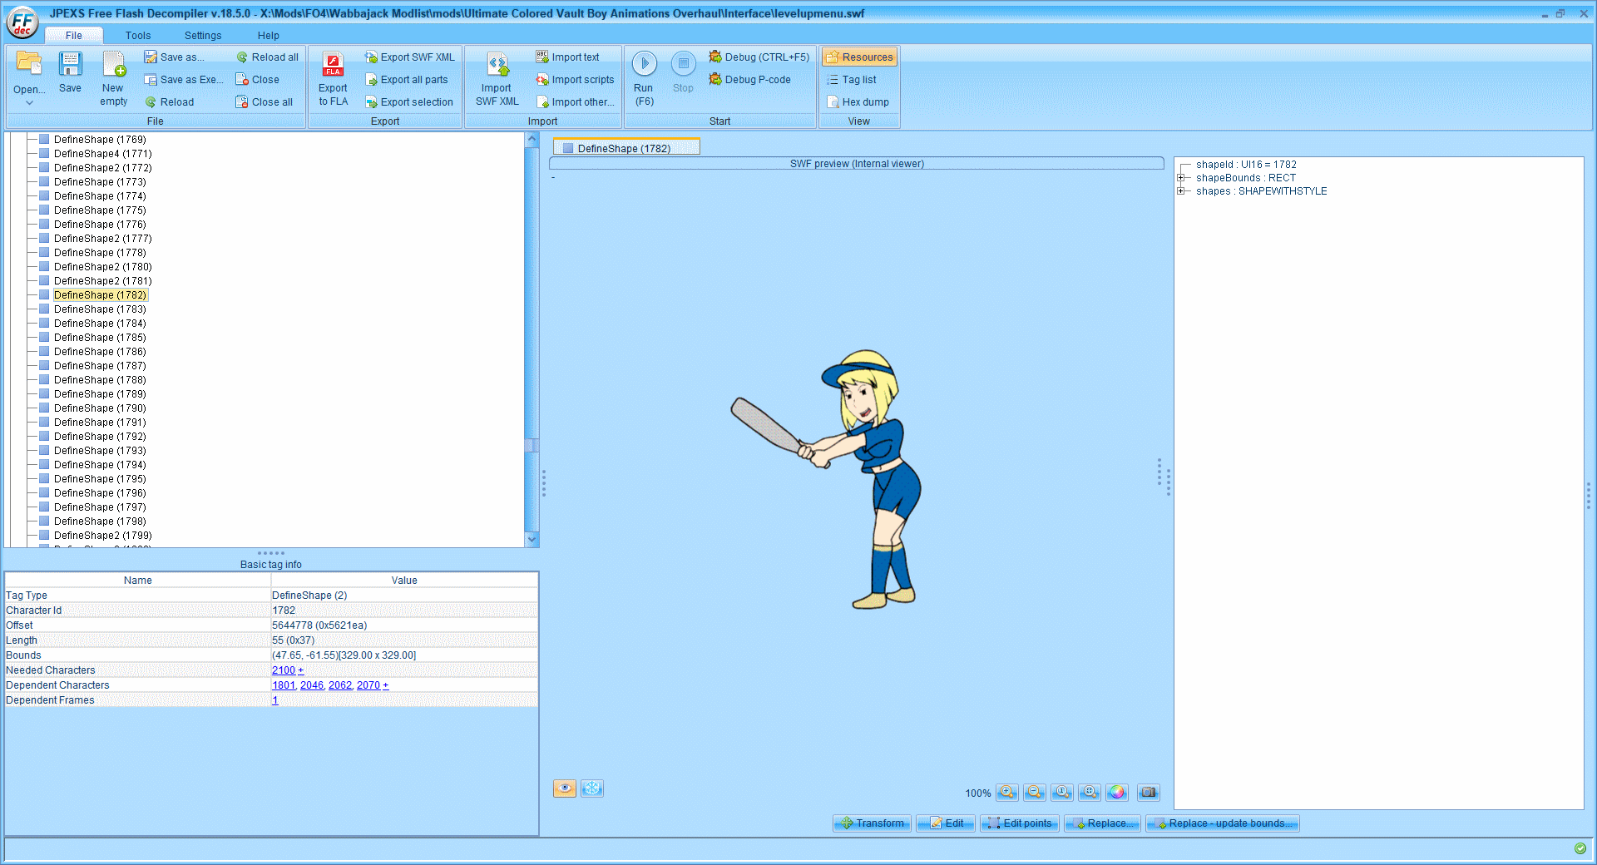
Task: Click the Import SWF XML icon
Action: pyautogui.click(x=497, y=65)
